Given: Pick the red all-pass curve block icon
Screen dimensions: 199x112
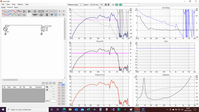Looking at the screenshot, I should coord(14,11).
